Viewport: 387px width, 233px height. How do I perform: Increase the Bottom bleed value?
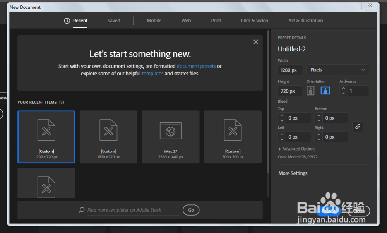(319, 115)
